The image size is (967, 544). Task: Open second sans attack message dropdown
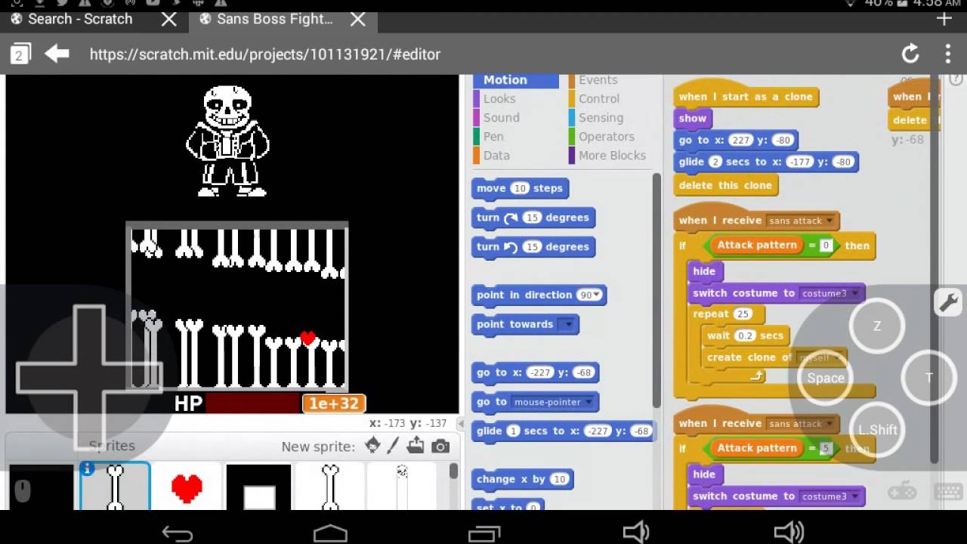tap(830, 425)
